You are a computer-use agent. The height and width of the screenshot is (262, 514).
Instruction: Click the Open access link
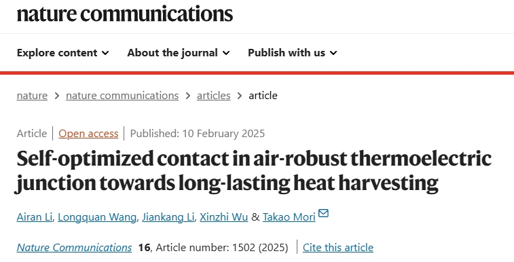pyautogui.click(x=88, y=134)
